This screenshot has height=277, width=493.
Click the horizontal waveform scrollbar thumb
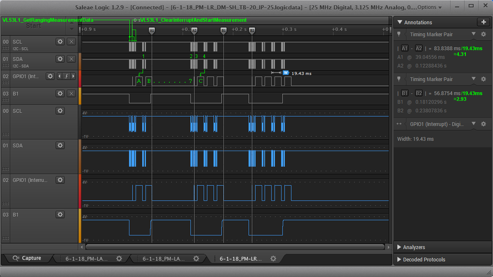(x=235, y=247)
